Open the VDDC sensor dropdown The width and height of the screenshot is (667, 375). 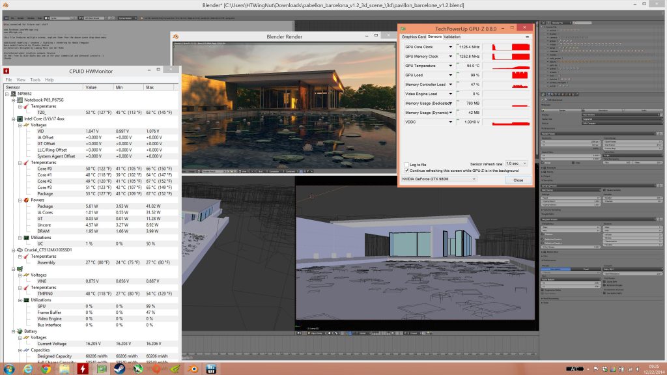pos(451,122)
